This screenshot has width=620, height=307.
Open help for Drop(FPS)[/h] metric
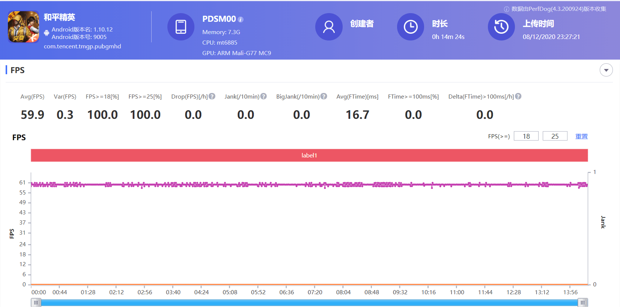coord(212,96)
